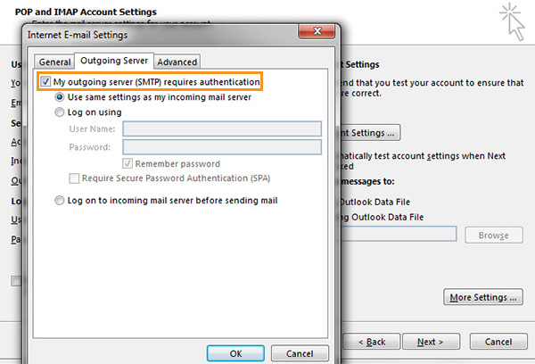Enable Require Secure Password Authentication (SPA)

tap(74, 178)
